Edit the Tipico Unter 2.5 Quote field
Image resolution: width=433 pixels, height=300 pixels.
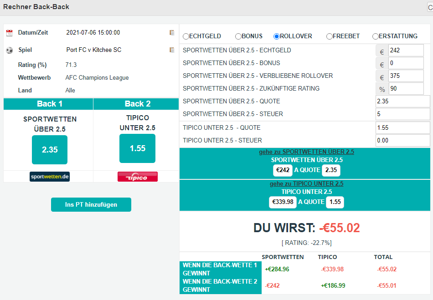[x=402, y=127]
